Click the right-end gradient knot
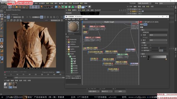The height and width of the screenshot is (99, 177). pos(166,59)
